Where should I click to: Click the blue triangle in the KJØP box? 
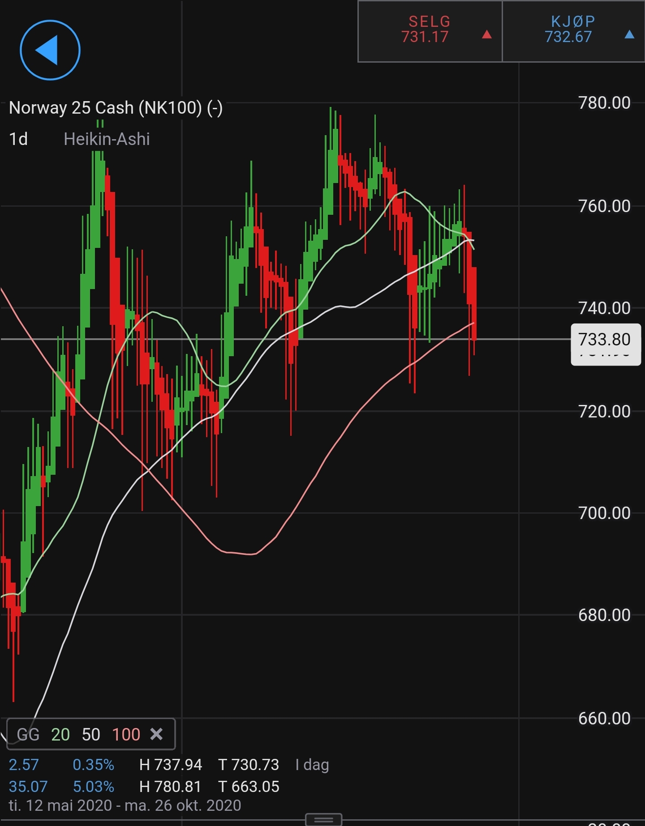[x=629, y=35]
